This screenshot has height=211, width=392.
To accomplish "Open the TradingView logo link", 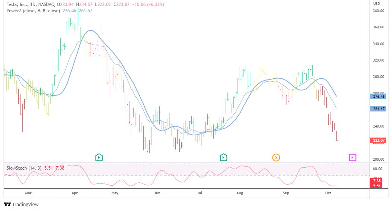I will point(22,205).
